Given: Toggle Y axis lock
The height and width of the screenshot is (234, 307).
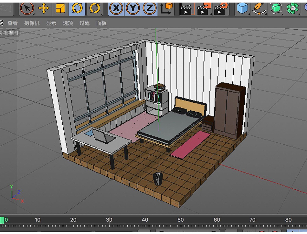Looking at the screenshot, I should point(133,8).
